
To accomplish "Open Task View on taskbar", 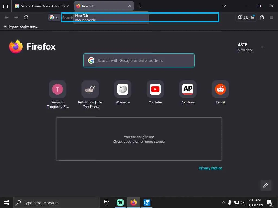I will pos(106,203).
